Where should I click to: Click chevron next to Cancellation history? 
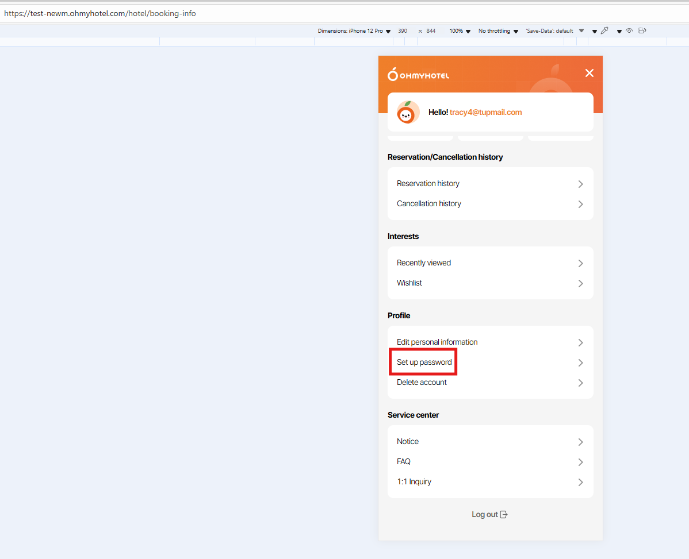pos(580,204)
